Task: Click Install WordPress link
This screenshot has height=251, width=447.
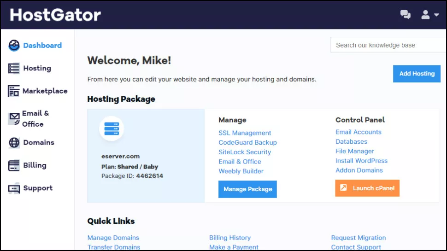Action: tap(361, 161)
